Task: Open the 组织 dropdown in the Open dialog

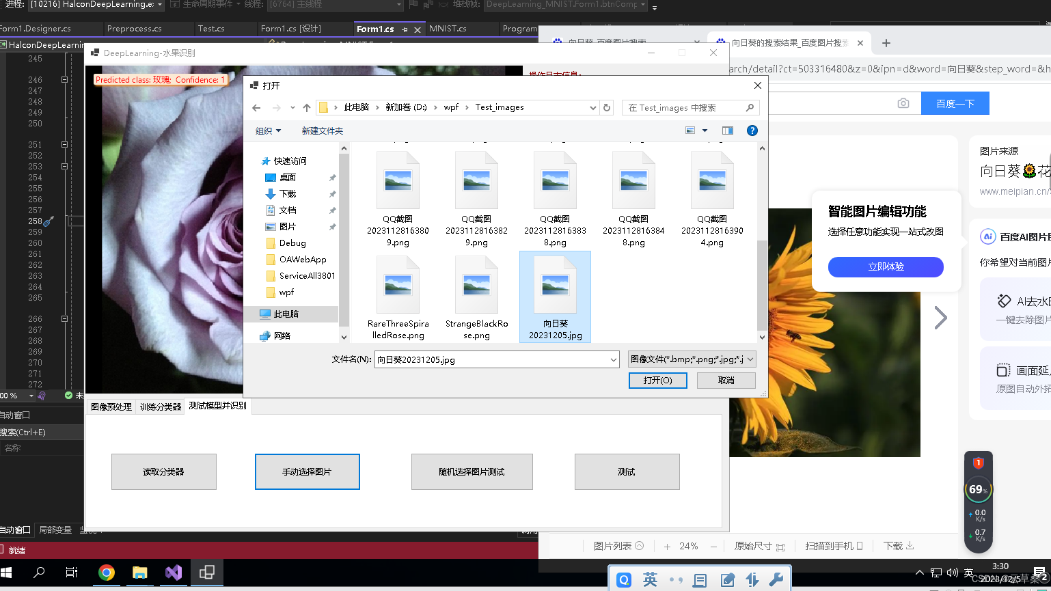Action: [x=265, y=130]
